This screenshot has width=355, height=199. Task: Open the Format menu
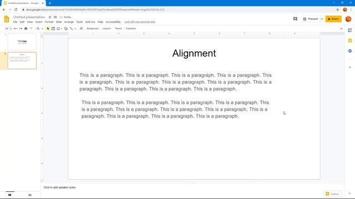pyautogui.click(x=49, y=22)
